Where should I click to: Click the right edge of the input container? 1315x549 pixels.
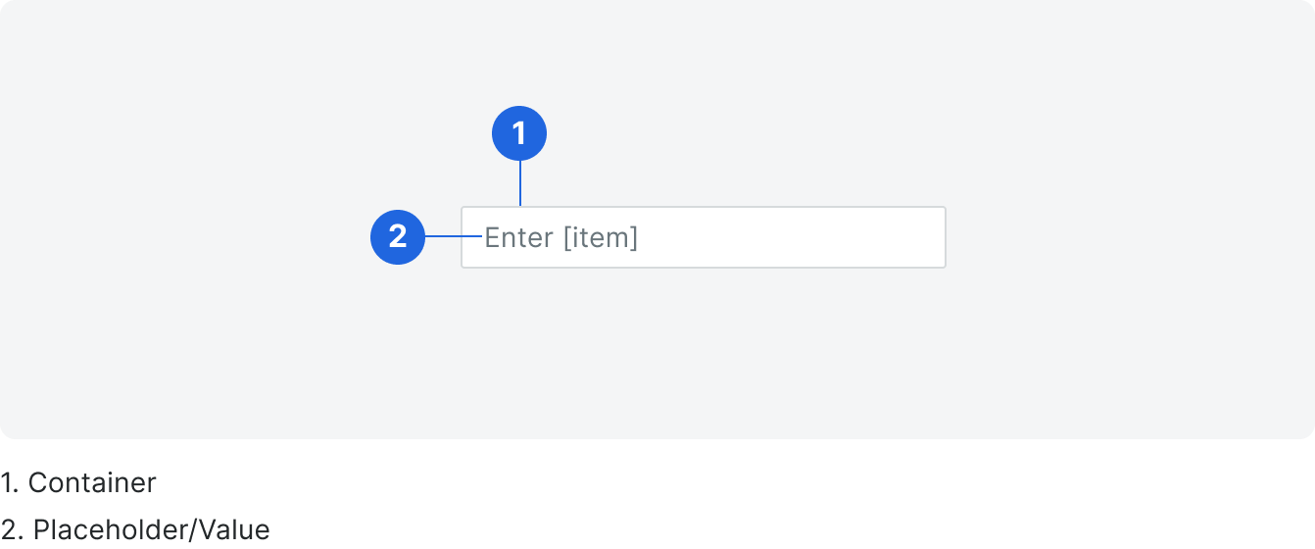click(945, 237)
